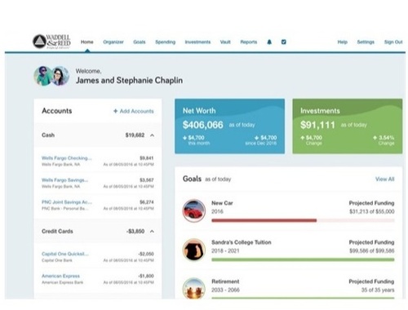Click the $6,274 PNC balance
This screenshot has width=408, height=310.
pyautogui.click(x=147, y=202)
